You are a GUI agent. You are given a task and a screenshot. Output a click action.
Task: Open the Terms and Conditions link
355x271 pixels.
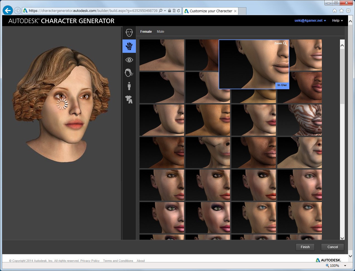pos(118,261)
